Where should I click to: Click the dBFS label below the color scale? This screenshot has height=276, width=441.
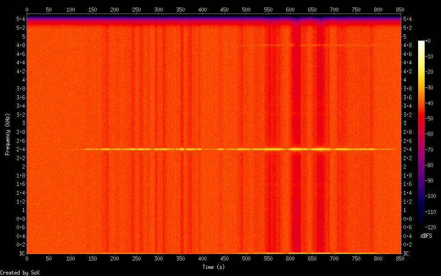(x=426, y=235)
